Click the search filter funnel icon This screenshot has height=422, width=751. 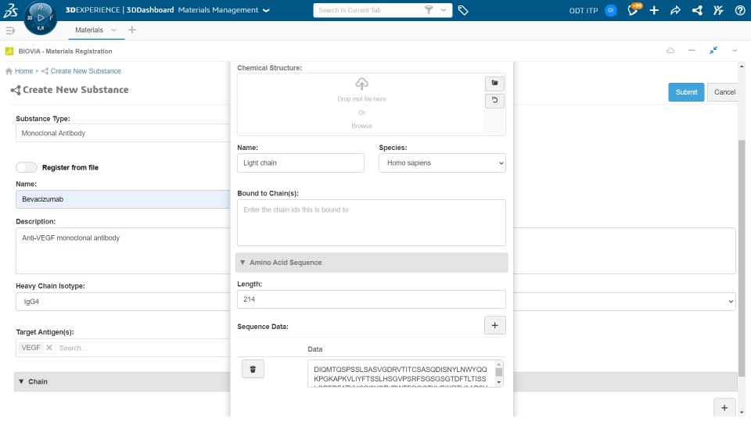429,10
